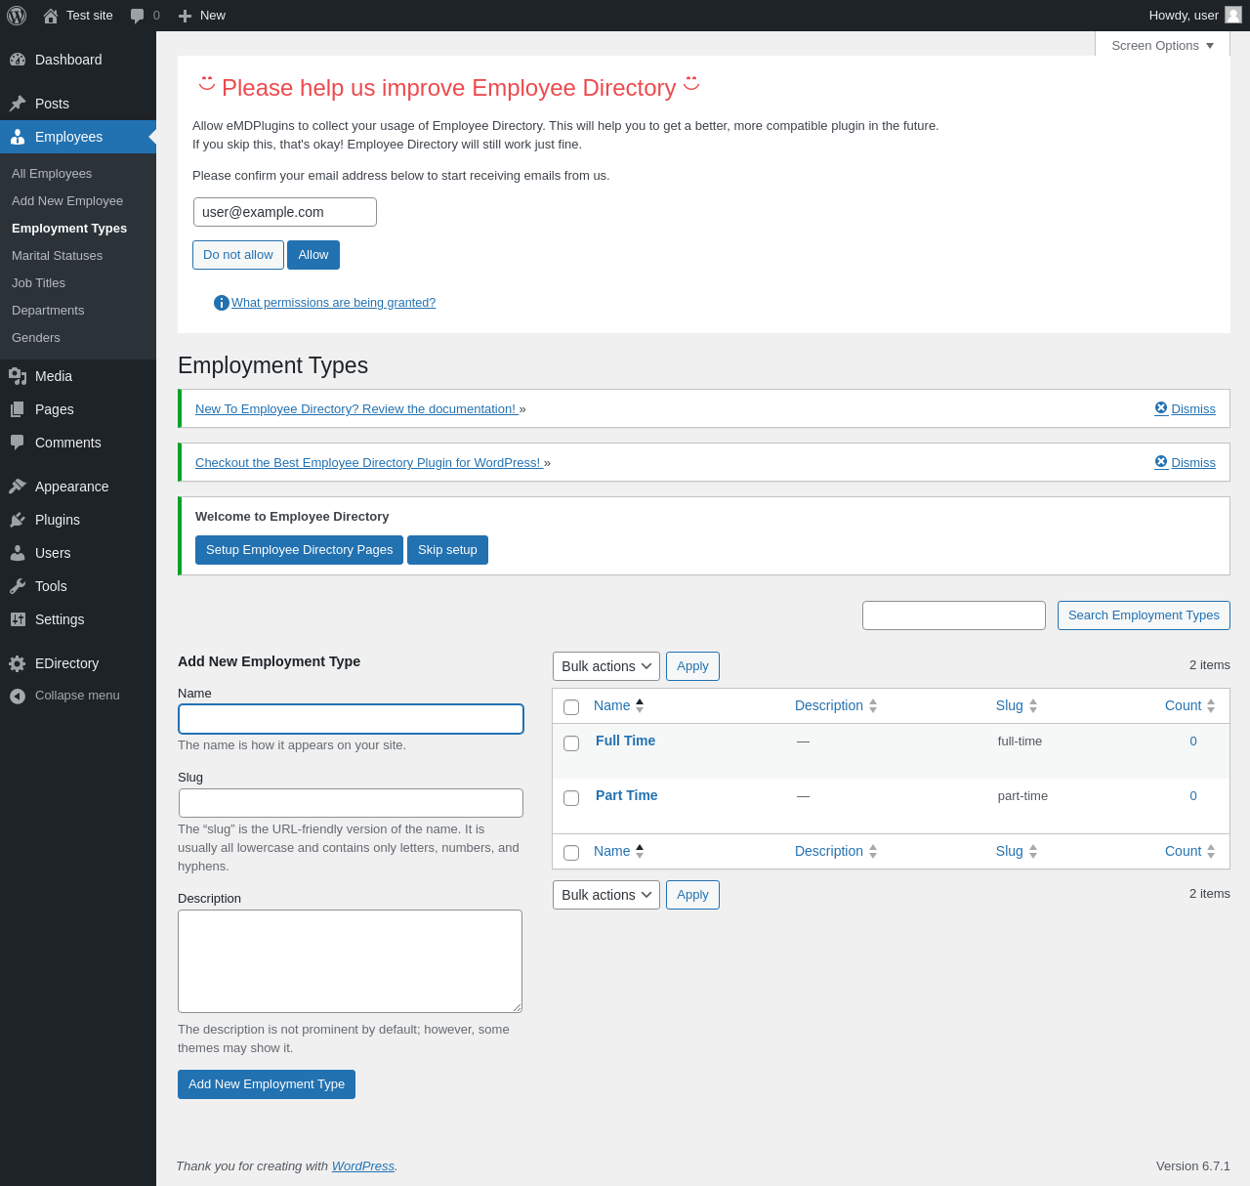
Task: Open the Plugins plug icon
Action: 18,520
